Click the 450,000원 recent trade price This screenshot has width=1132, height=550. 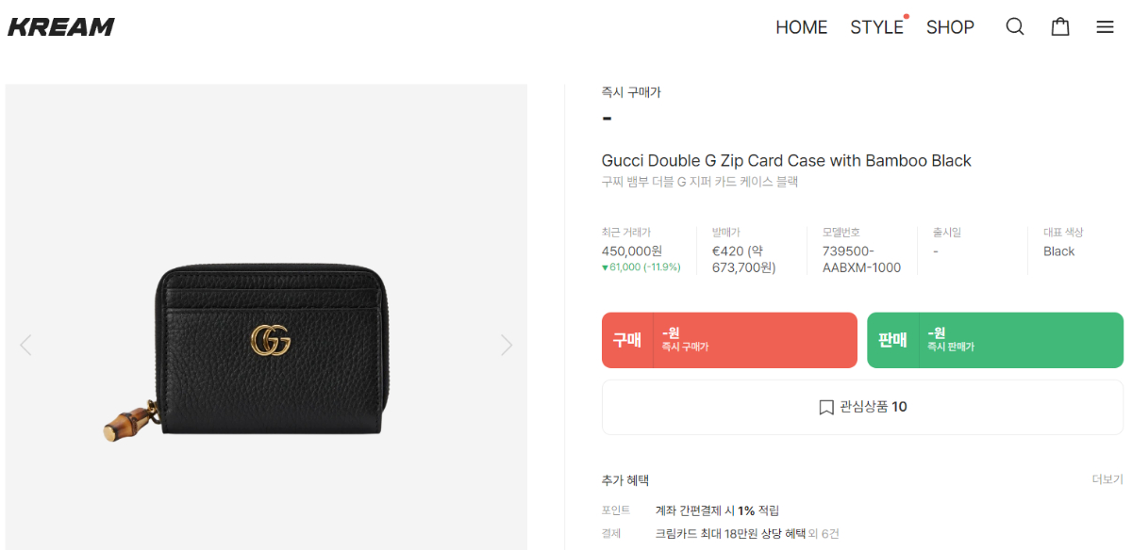tap(632, 251)
